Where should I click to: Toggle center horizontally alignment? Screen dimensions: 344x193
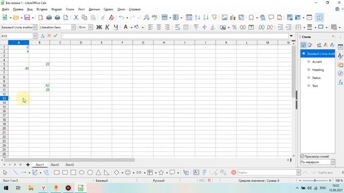(159, 27)
